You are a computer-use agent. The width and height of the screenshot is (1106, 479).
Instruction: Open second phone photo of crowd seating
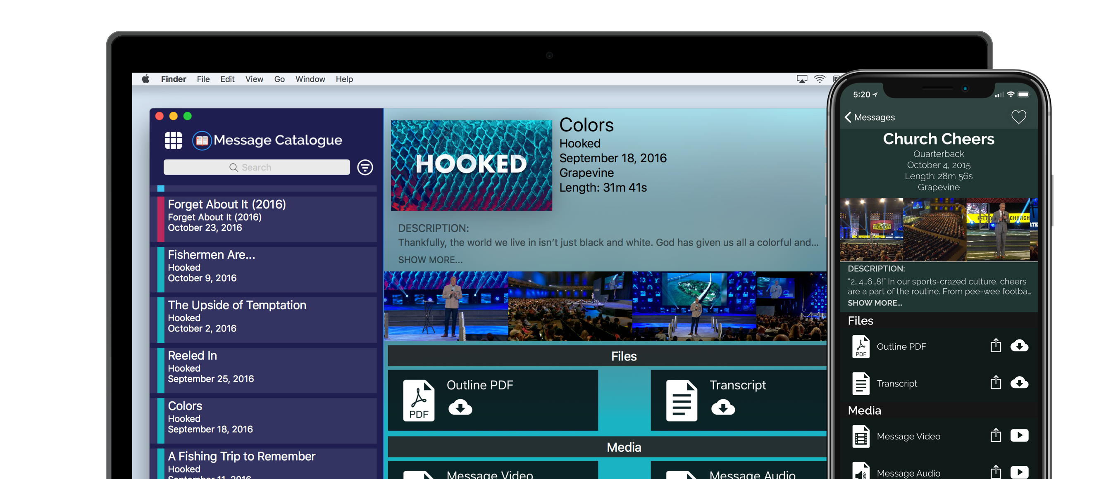click(x=934, y=230)
